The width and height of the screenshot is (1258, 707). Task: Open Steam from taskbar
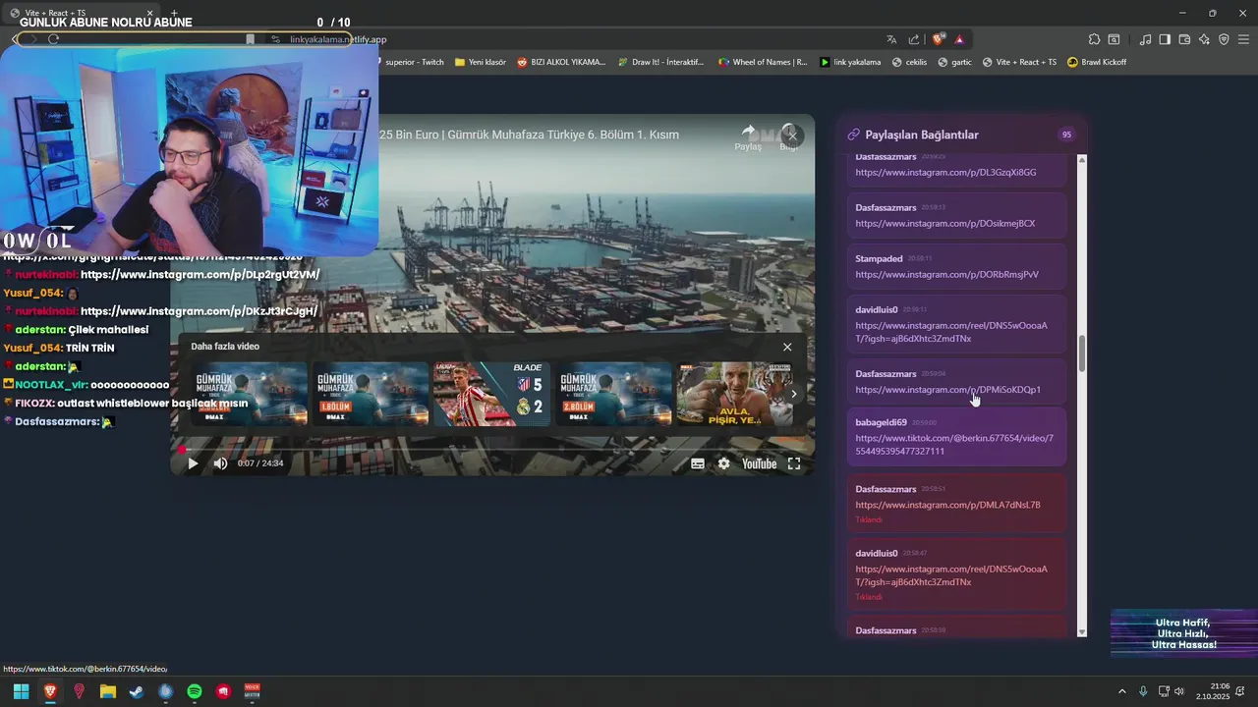click(137, 691)
